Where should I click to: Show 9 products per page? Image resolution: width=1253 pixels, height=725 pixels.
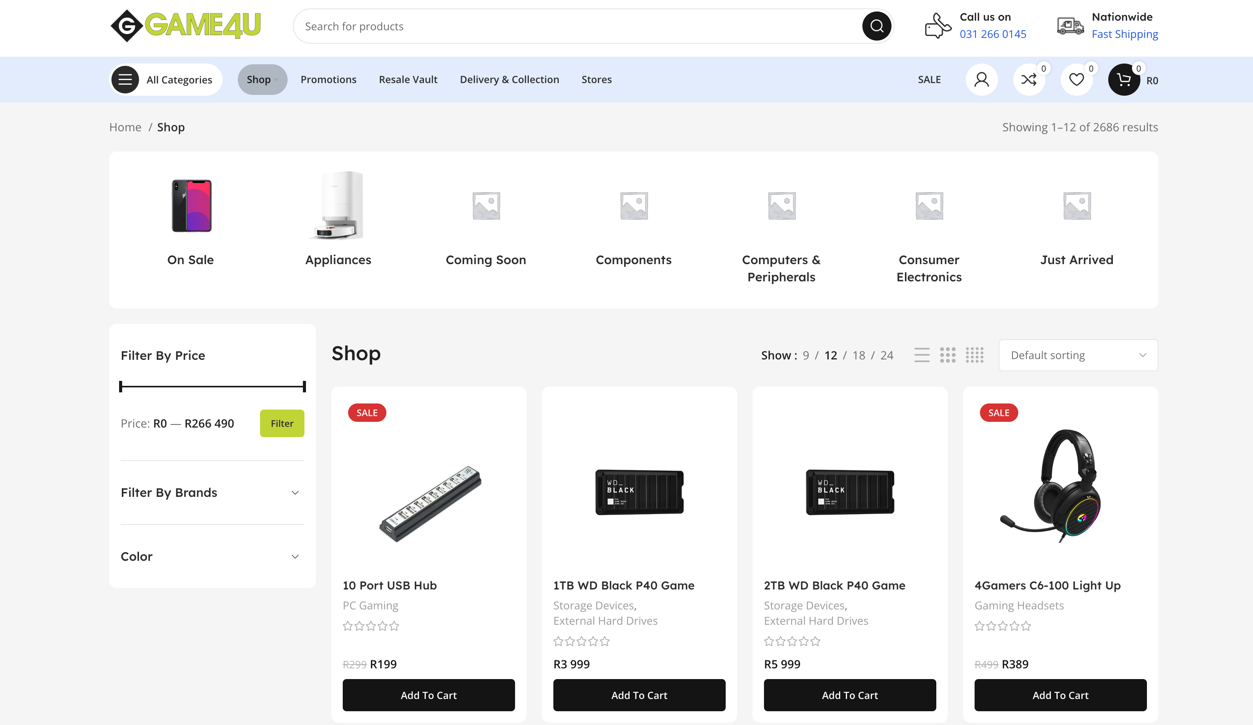(805, 355)
